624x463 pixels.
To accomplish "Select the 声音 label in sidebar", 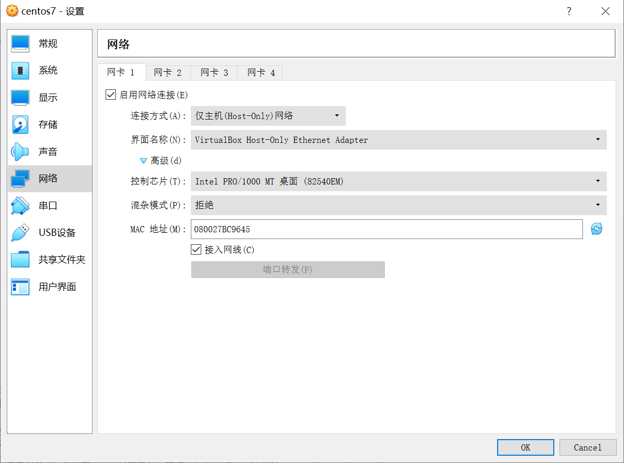I will point(48,152).
